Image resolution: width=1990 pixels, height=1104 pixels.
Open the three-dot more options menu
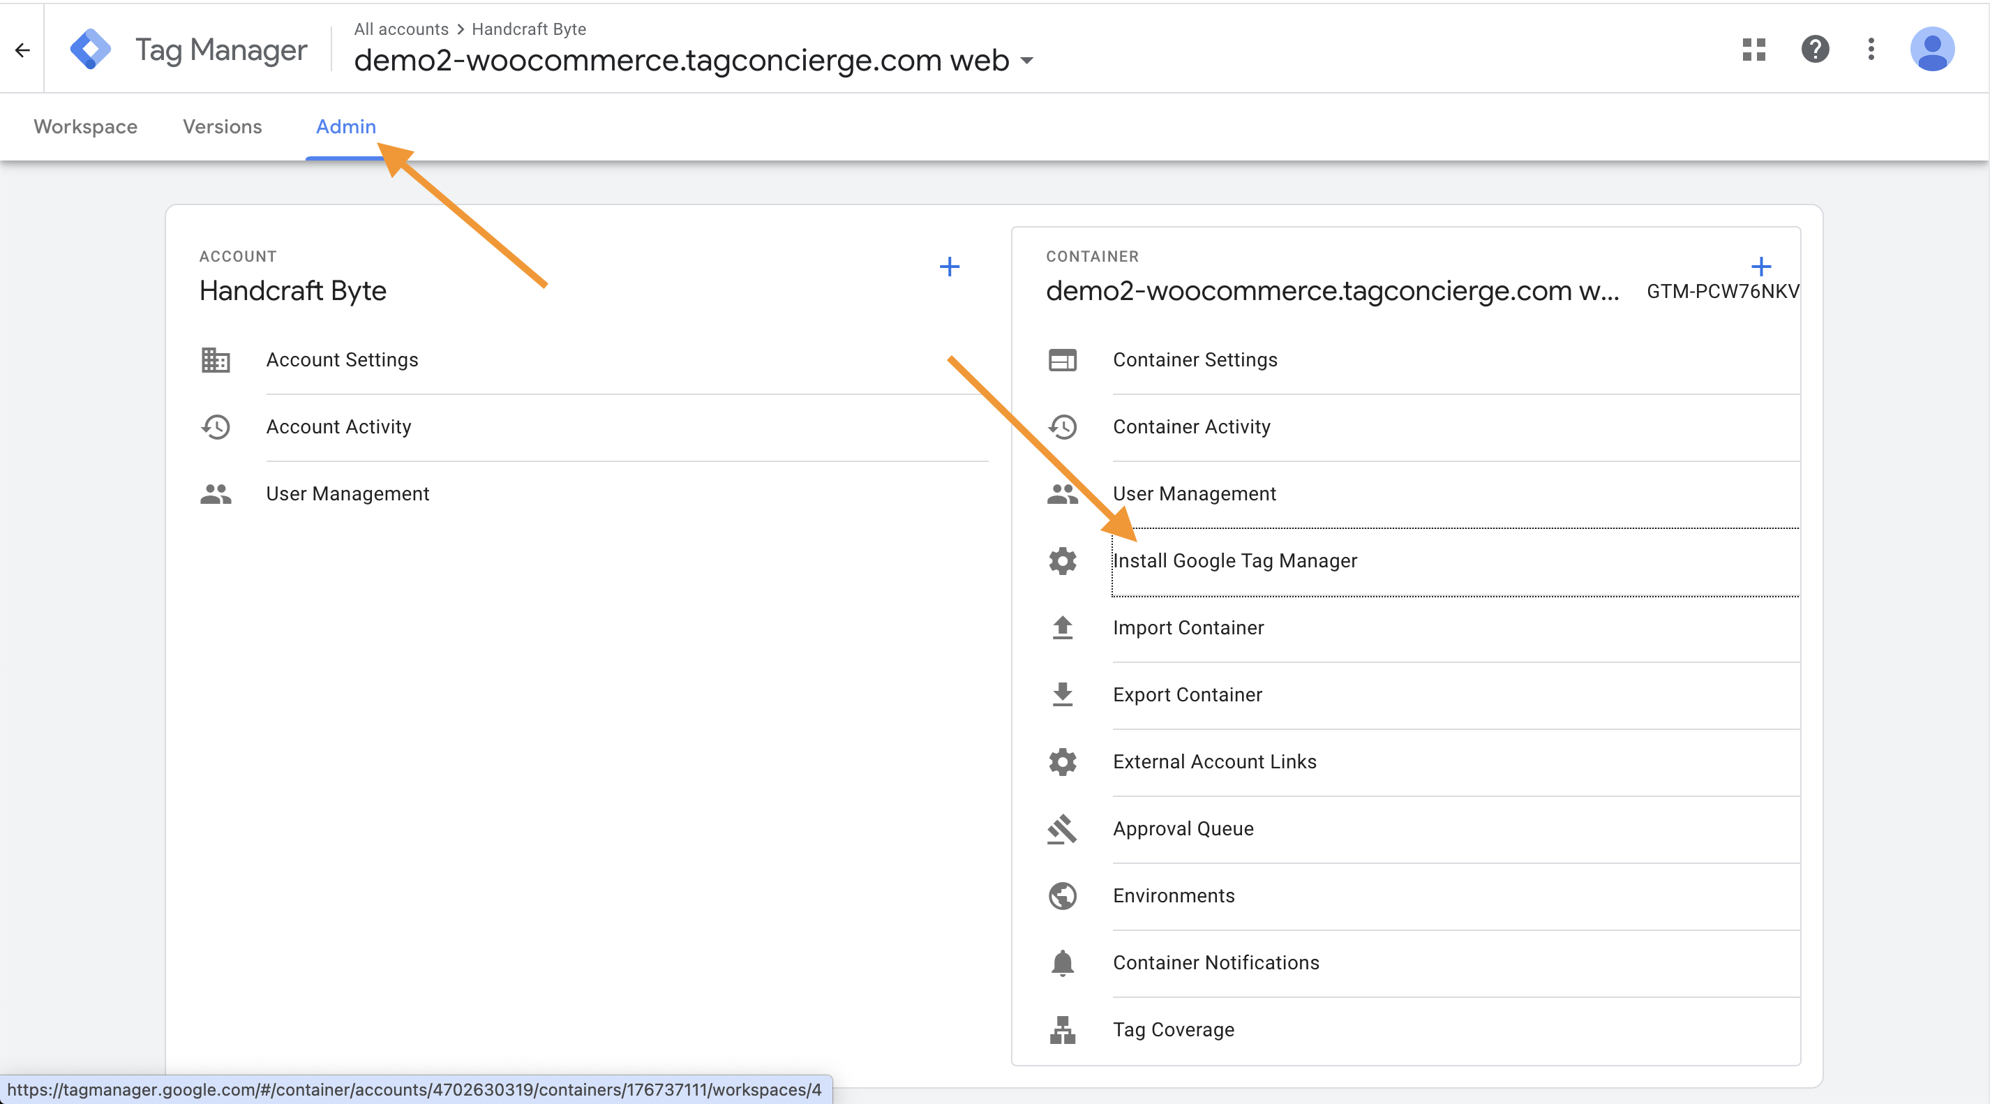click(x=1870, y=50)
